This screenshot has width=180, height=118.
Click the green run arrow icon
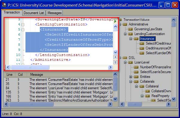pyautogui.click(x=115, y=21)
